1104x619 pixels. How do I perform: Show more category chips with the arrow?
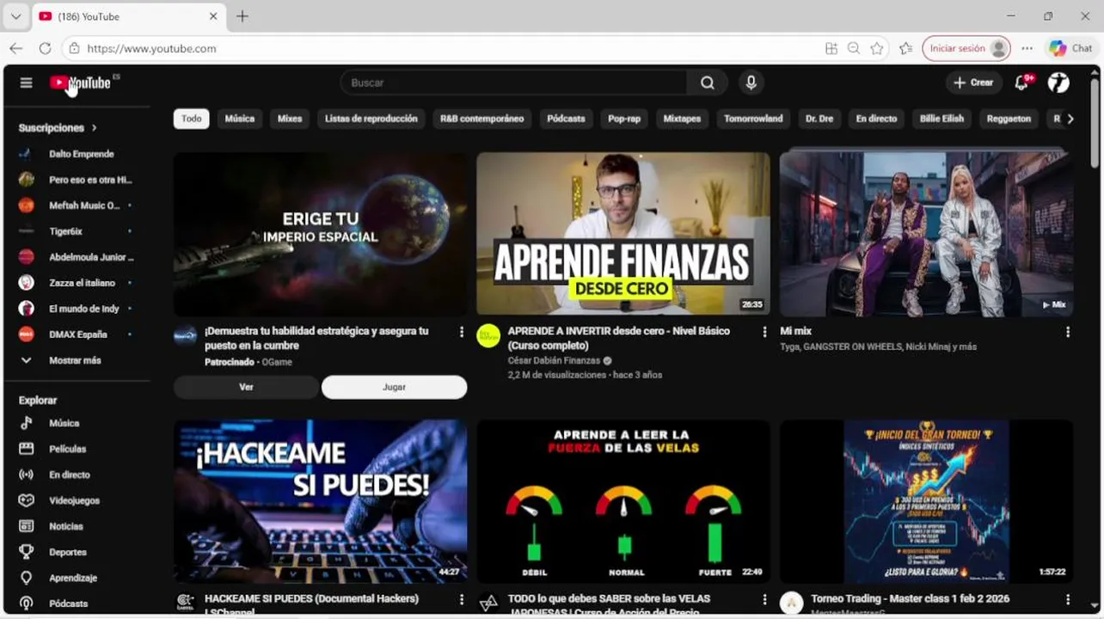(1070, 119)
